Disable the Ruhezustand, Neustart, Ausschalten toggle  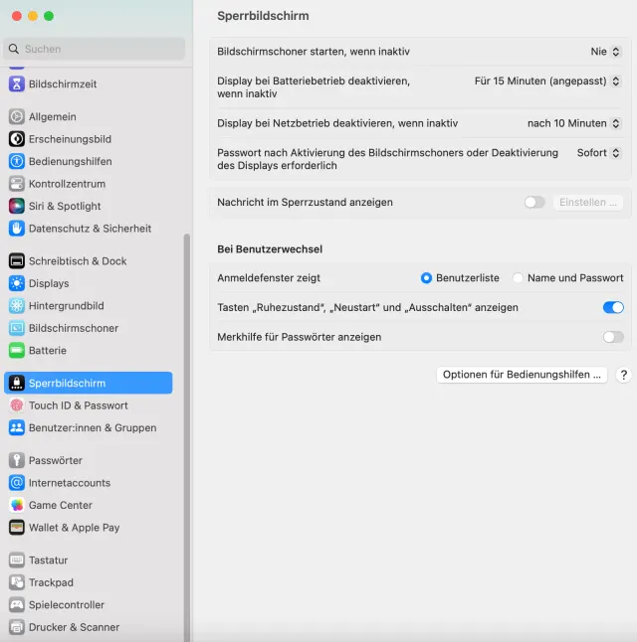[x=613, y=308]
